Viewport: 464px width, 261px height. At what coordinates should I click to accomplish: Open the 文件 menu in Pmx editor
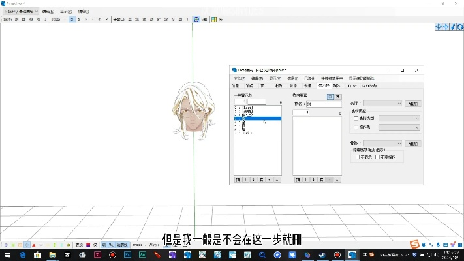tap(239, 78)
